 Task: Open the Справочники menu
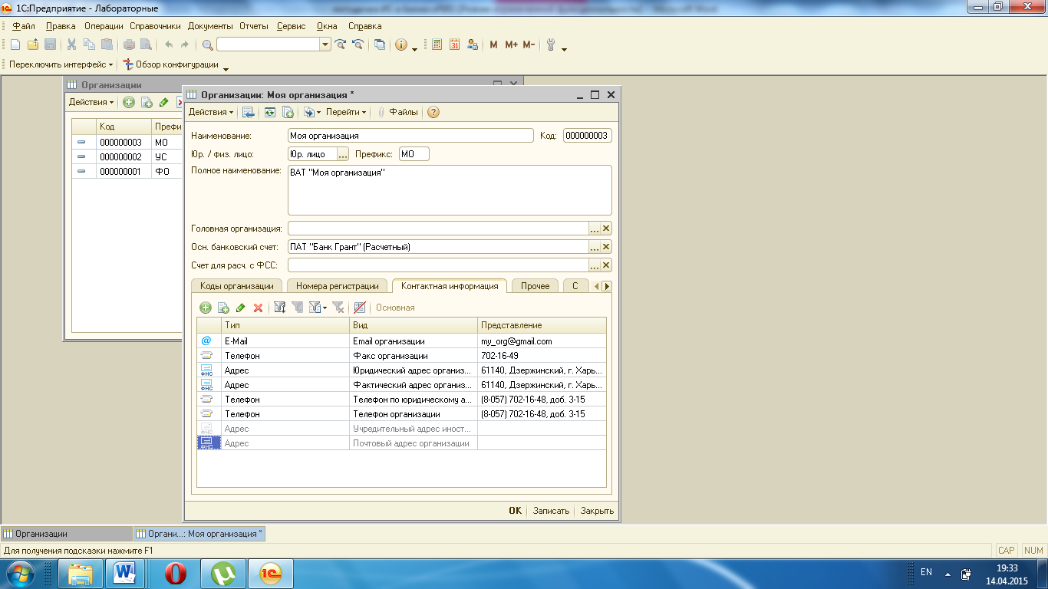pos(155,26)
